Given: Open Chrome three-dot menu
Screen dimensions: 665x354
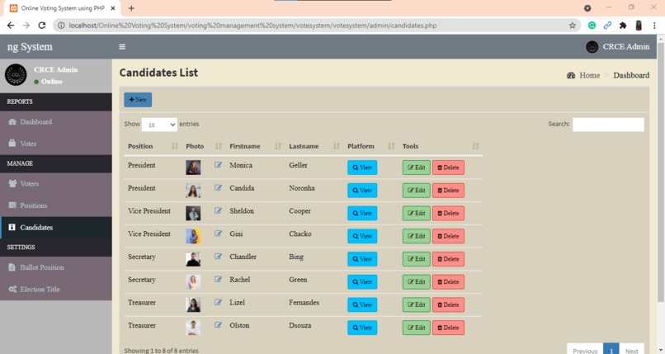Looking at the screenshot, I should 654,26.
